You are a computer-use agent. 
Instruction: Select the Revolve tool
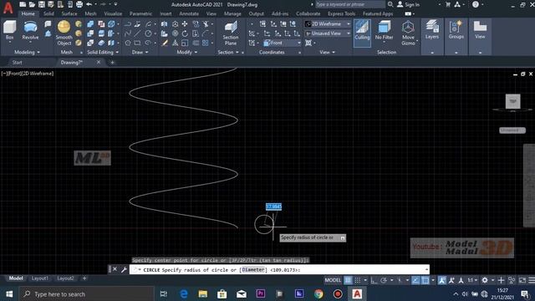point(30,31)
